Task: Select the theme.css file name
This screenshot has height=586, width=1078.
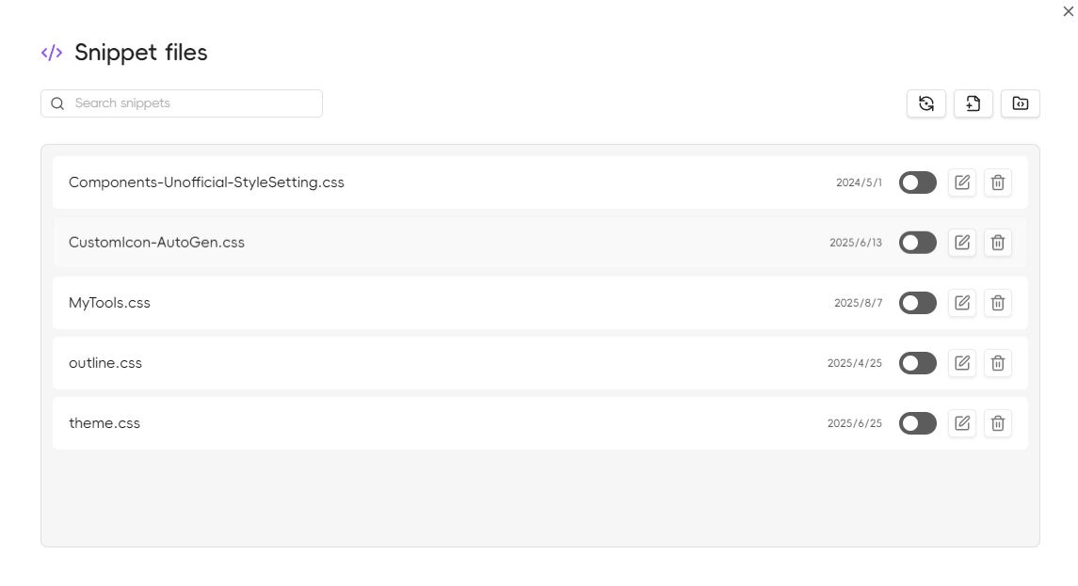Action: click(105, 423)
